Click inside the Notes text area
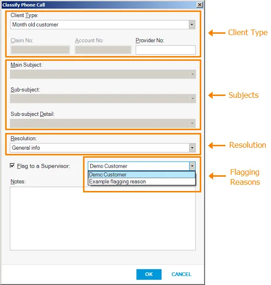 tap(103, 218)
